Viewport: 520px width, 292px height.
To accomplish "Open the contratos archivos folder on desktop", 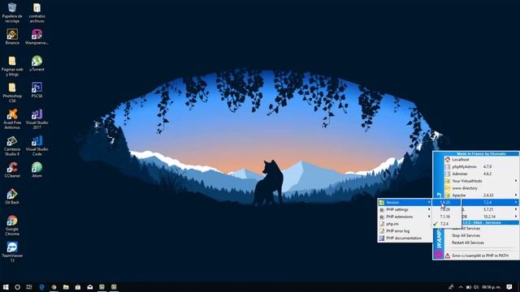I will coord(37,13).
